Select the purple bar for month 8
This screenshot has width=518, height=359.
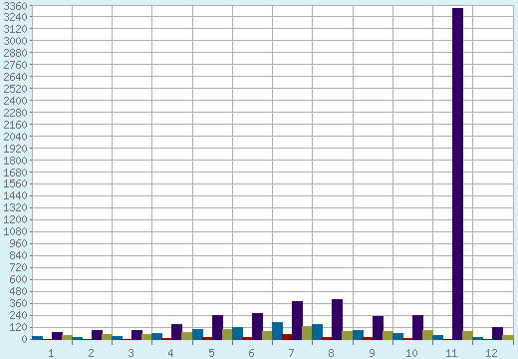(337, 319)
